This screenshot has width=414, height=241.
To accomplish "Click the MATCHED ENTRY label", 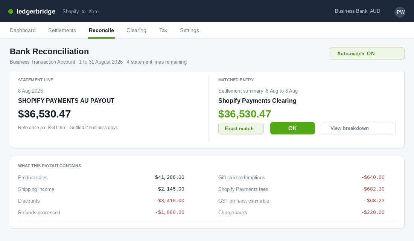I will 236,80.
